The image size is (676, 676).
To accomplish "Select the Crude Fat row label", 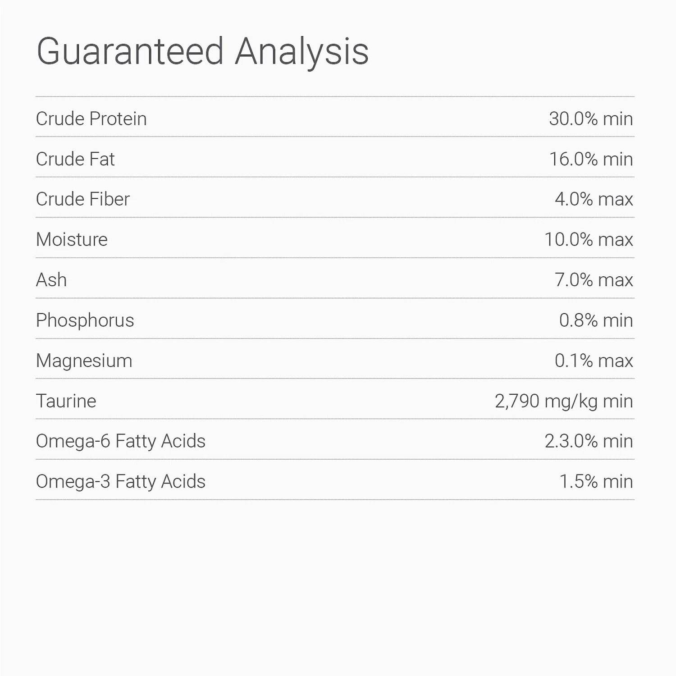I will click(x=75, y=159).
